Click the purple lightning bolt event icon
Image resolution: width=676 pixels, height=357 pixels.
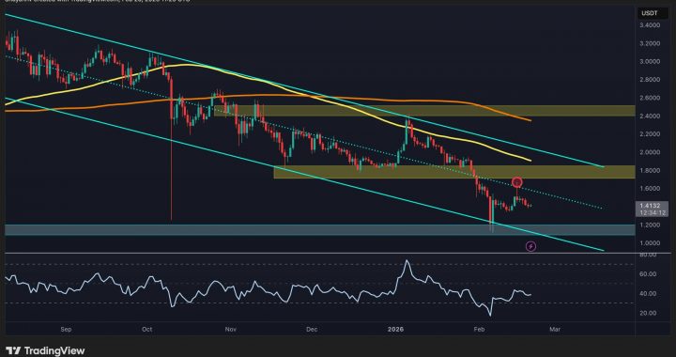pyautogui.click(x=531, y=247)
